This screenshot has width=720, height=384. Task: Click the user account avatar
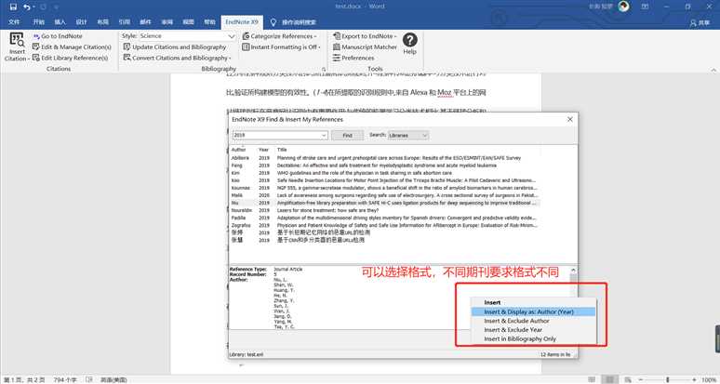(623, 7)
